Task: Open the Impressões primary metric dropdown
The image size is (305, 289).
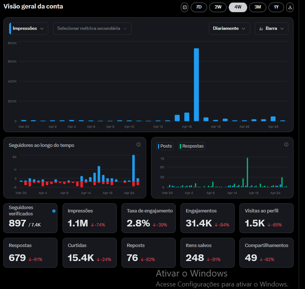Action: pos(29,29)
